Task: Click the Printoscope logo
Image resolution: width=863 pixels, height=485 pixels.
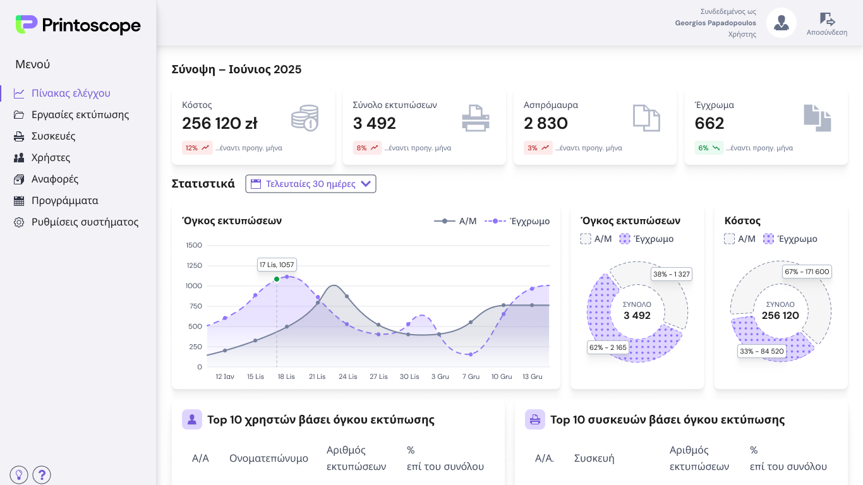Action: [x=78, y=25]
